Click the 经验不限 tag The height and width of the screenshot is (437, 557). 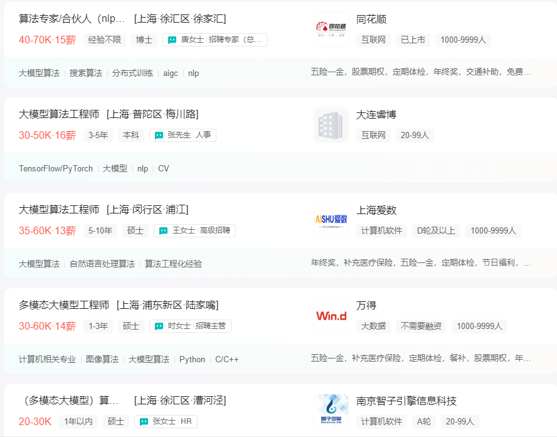coord(105,40)
